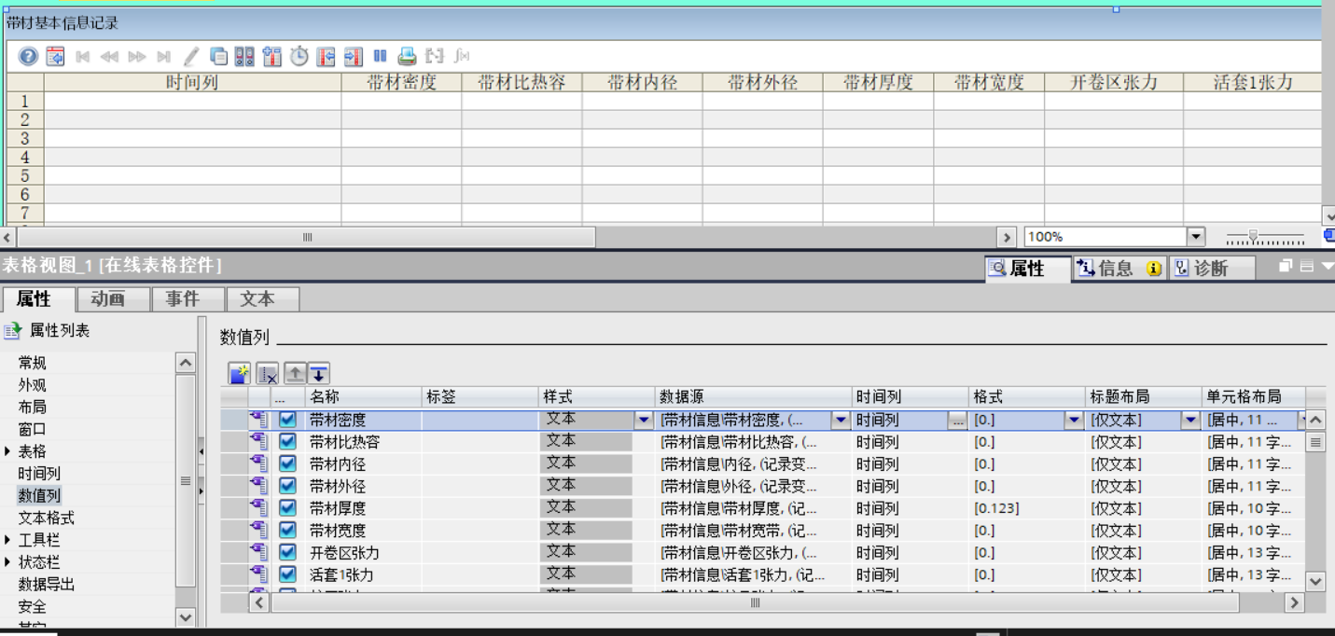The image size is (1335, 636).
Task: Click the add new value column icon
Action: click(240, 375)
